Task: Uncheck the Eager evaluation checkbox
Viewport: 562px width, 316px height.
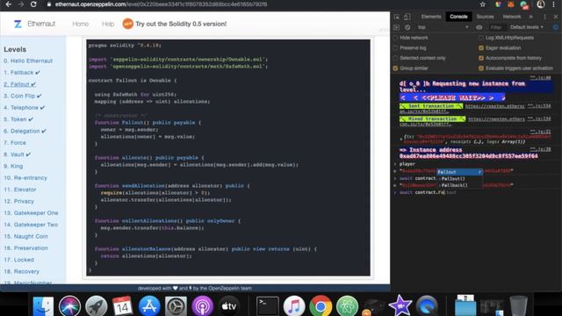Action: tap(481, 47)
